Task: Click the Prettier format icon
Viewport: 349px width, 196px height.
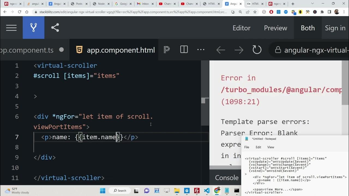Action: tap(167, 50)
